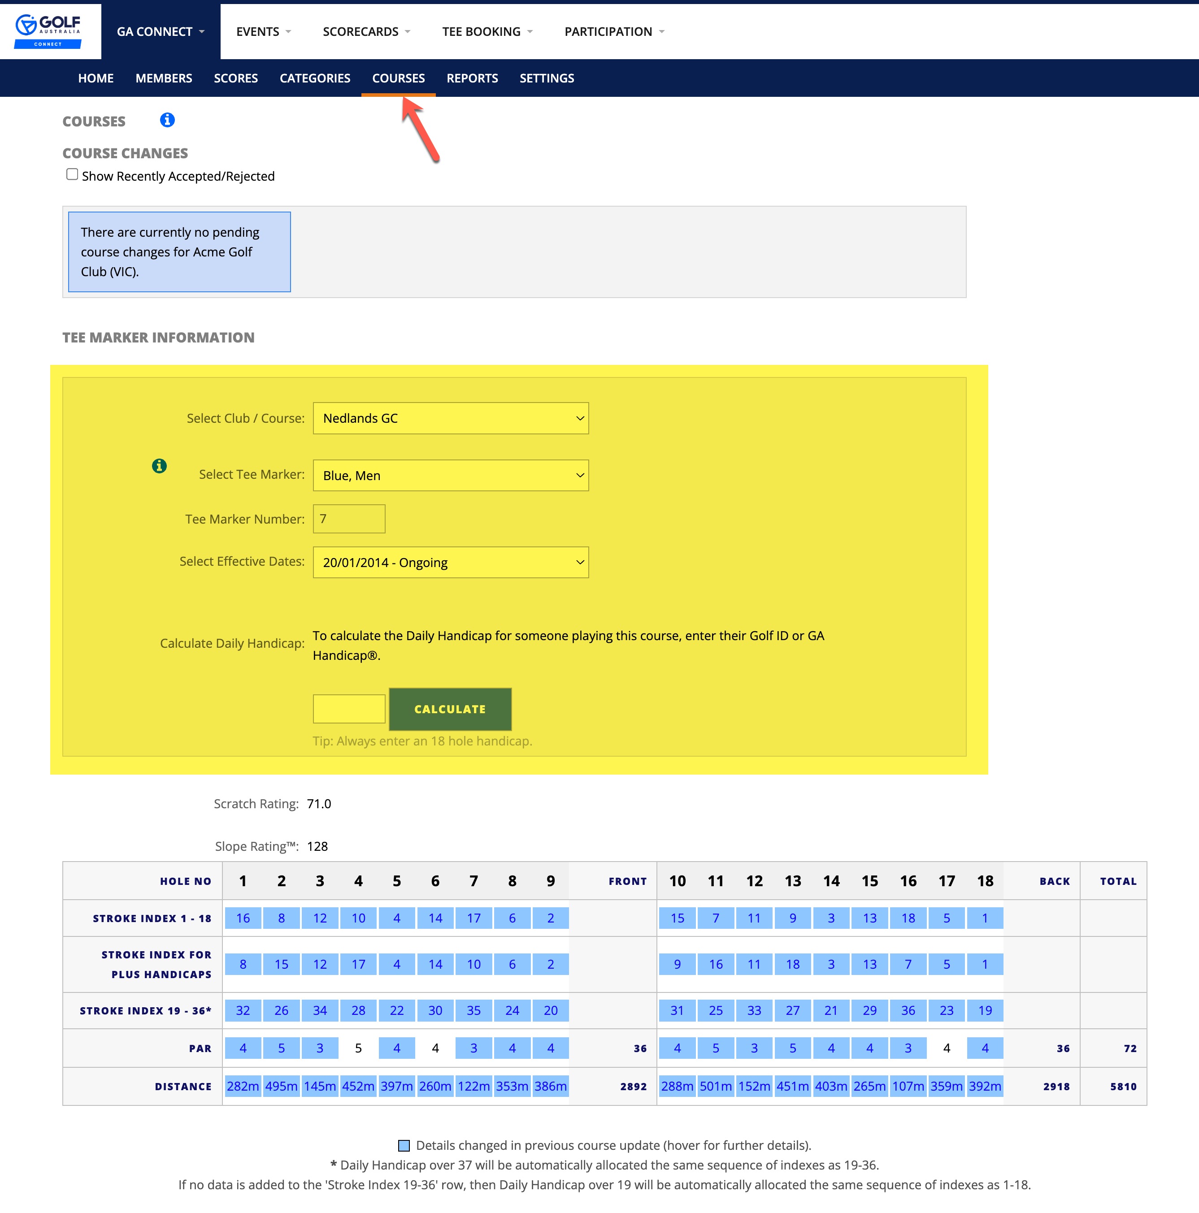This screenshot has height=1213, width=1199.
Task: Toggle Show Recently Accepted/Rejected checkbox
Action: click(72, 174)
